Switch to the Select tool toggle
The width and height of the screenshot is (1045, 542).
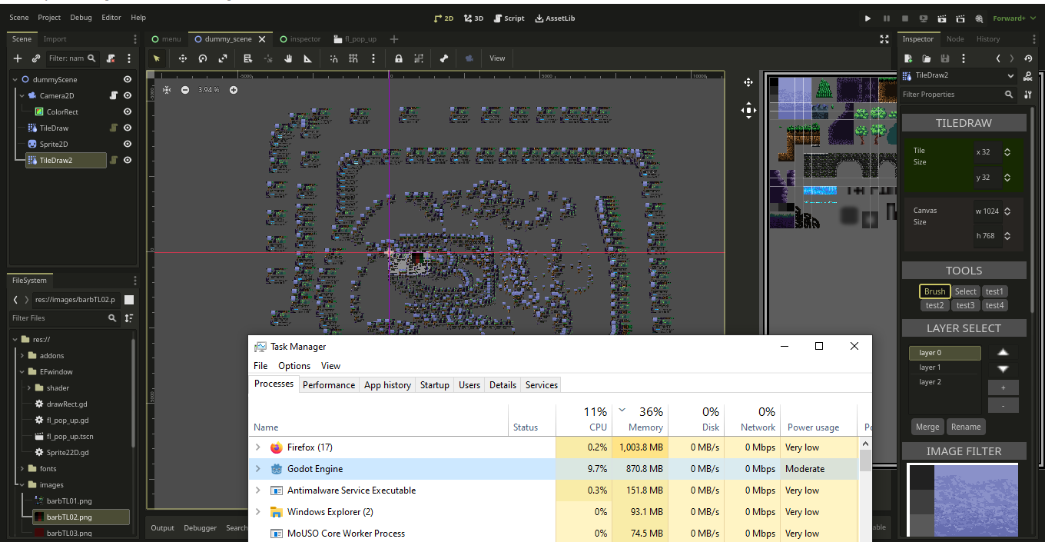click(x=966, y=291)
